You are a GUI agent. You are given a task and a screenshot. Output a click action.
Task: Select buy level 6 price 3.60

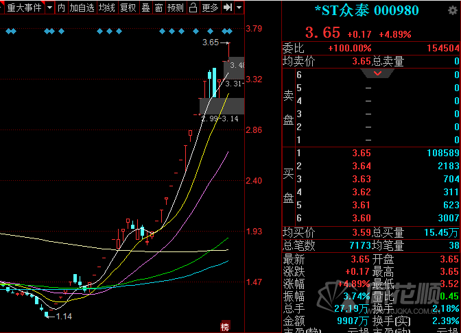[x=362, y=218]
